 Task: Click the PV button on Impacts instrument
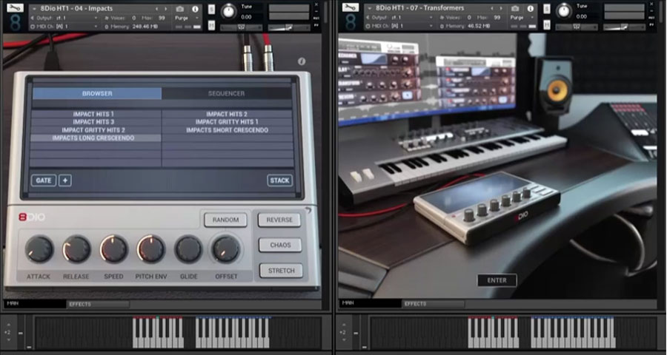(316, 26)
